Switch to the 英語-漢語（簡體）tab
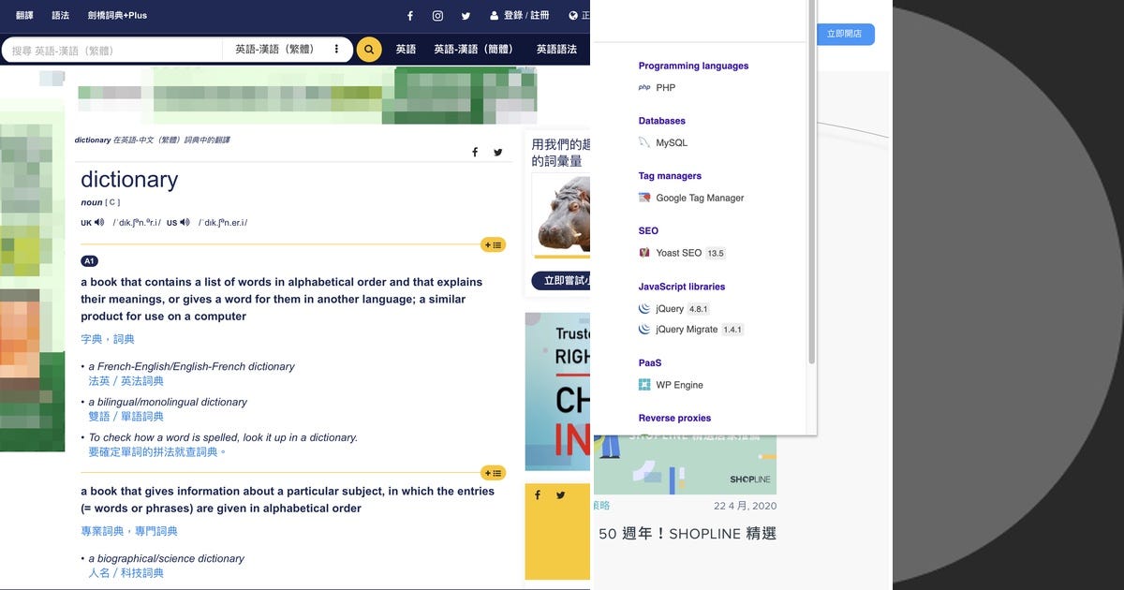Screen dimensions: 1124x590 pos(476,49)
